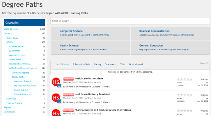Image resolution: width=211 pixels, height=116 pixels.
Task: Select the MOOCs category in the sidebar
Action: [x=9, y=42]
